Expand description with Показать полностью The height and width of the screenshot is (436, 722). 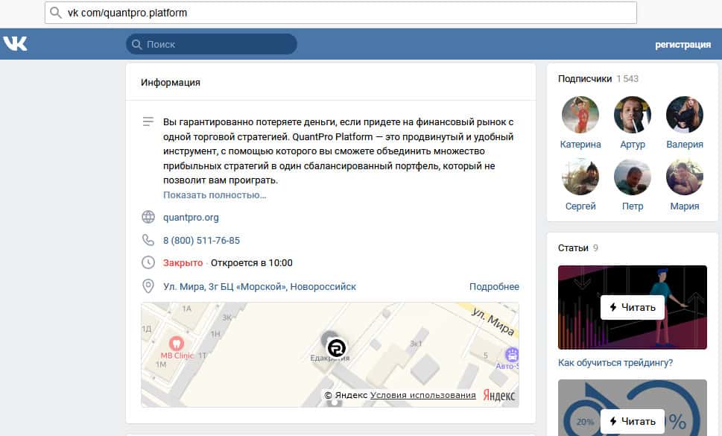pyautogui.click(x=215, y=195)
